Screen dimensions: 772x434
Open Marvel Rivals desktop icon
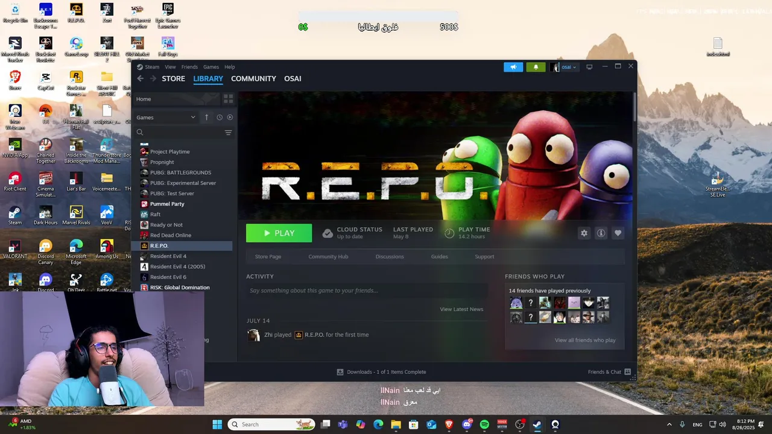(x=76, y=215)
